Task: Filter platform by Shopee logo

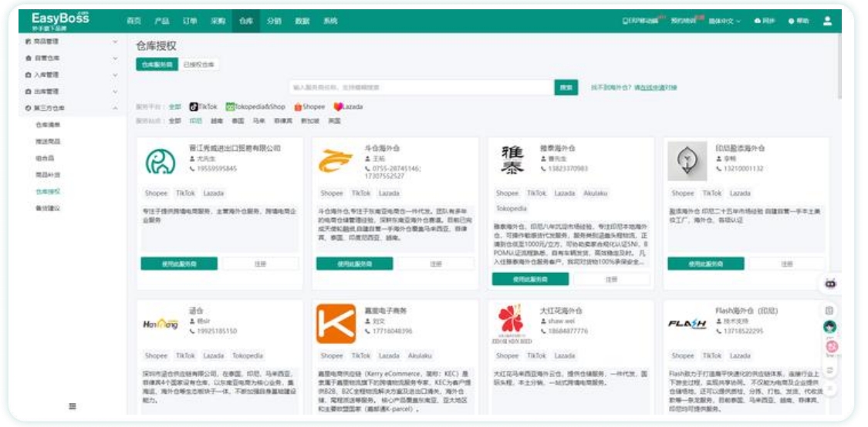Action: click(x=298, y=106)
